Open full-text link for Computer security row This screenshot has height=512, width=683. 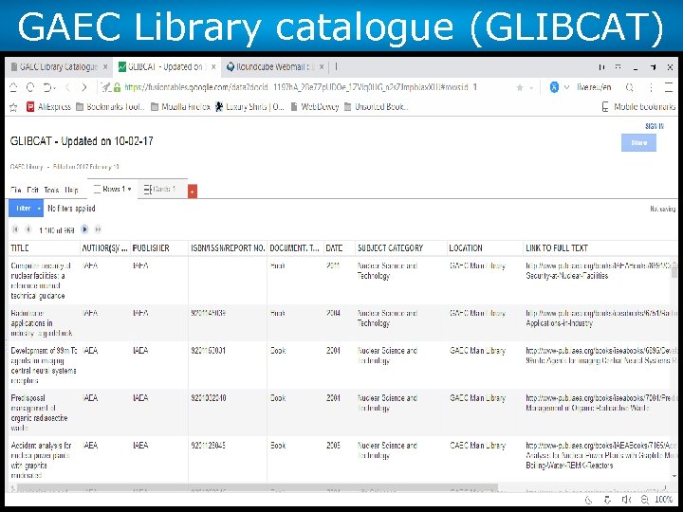pos(601,270)
